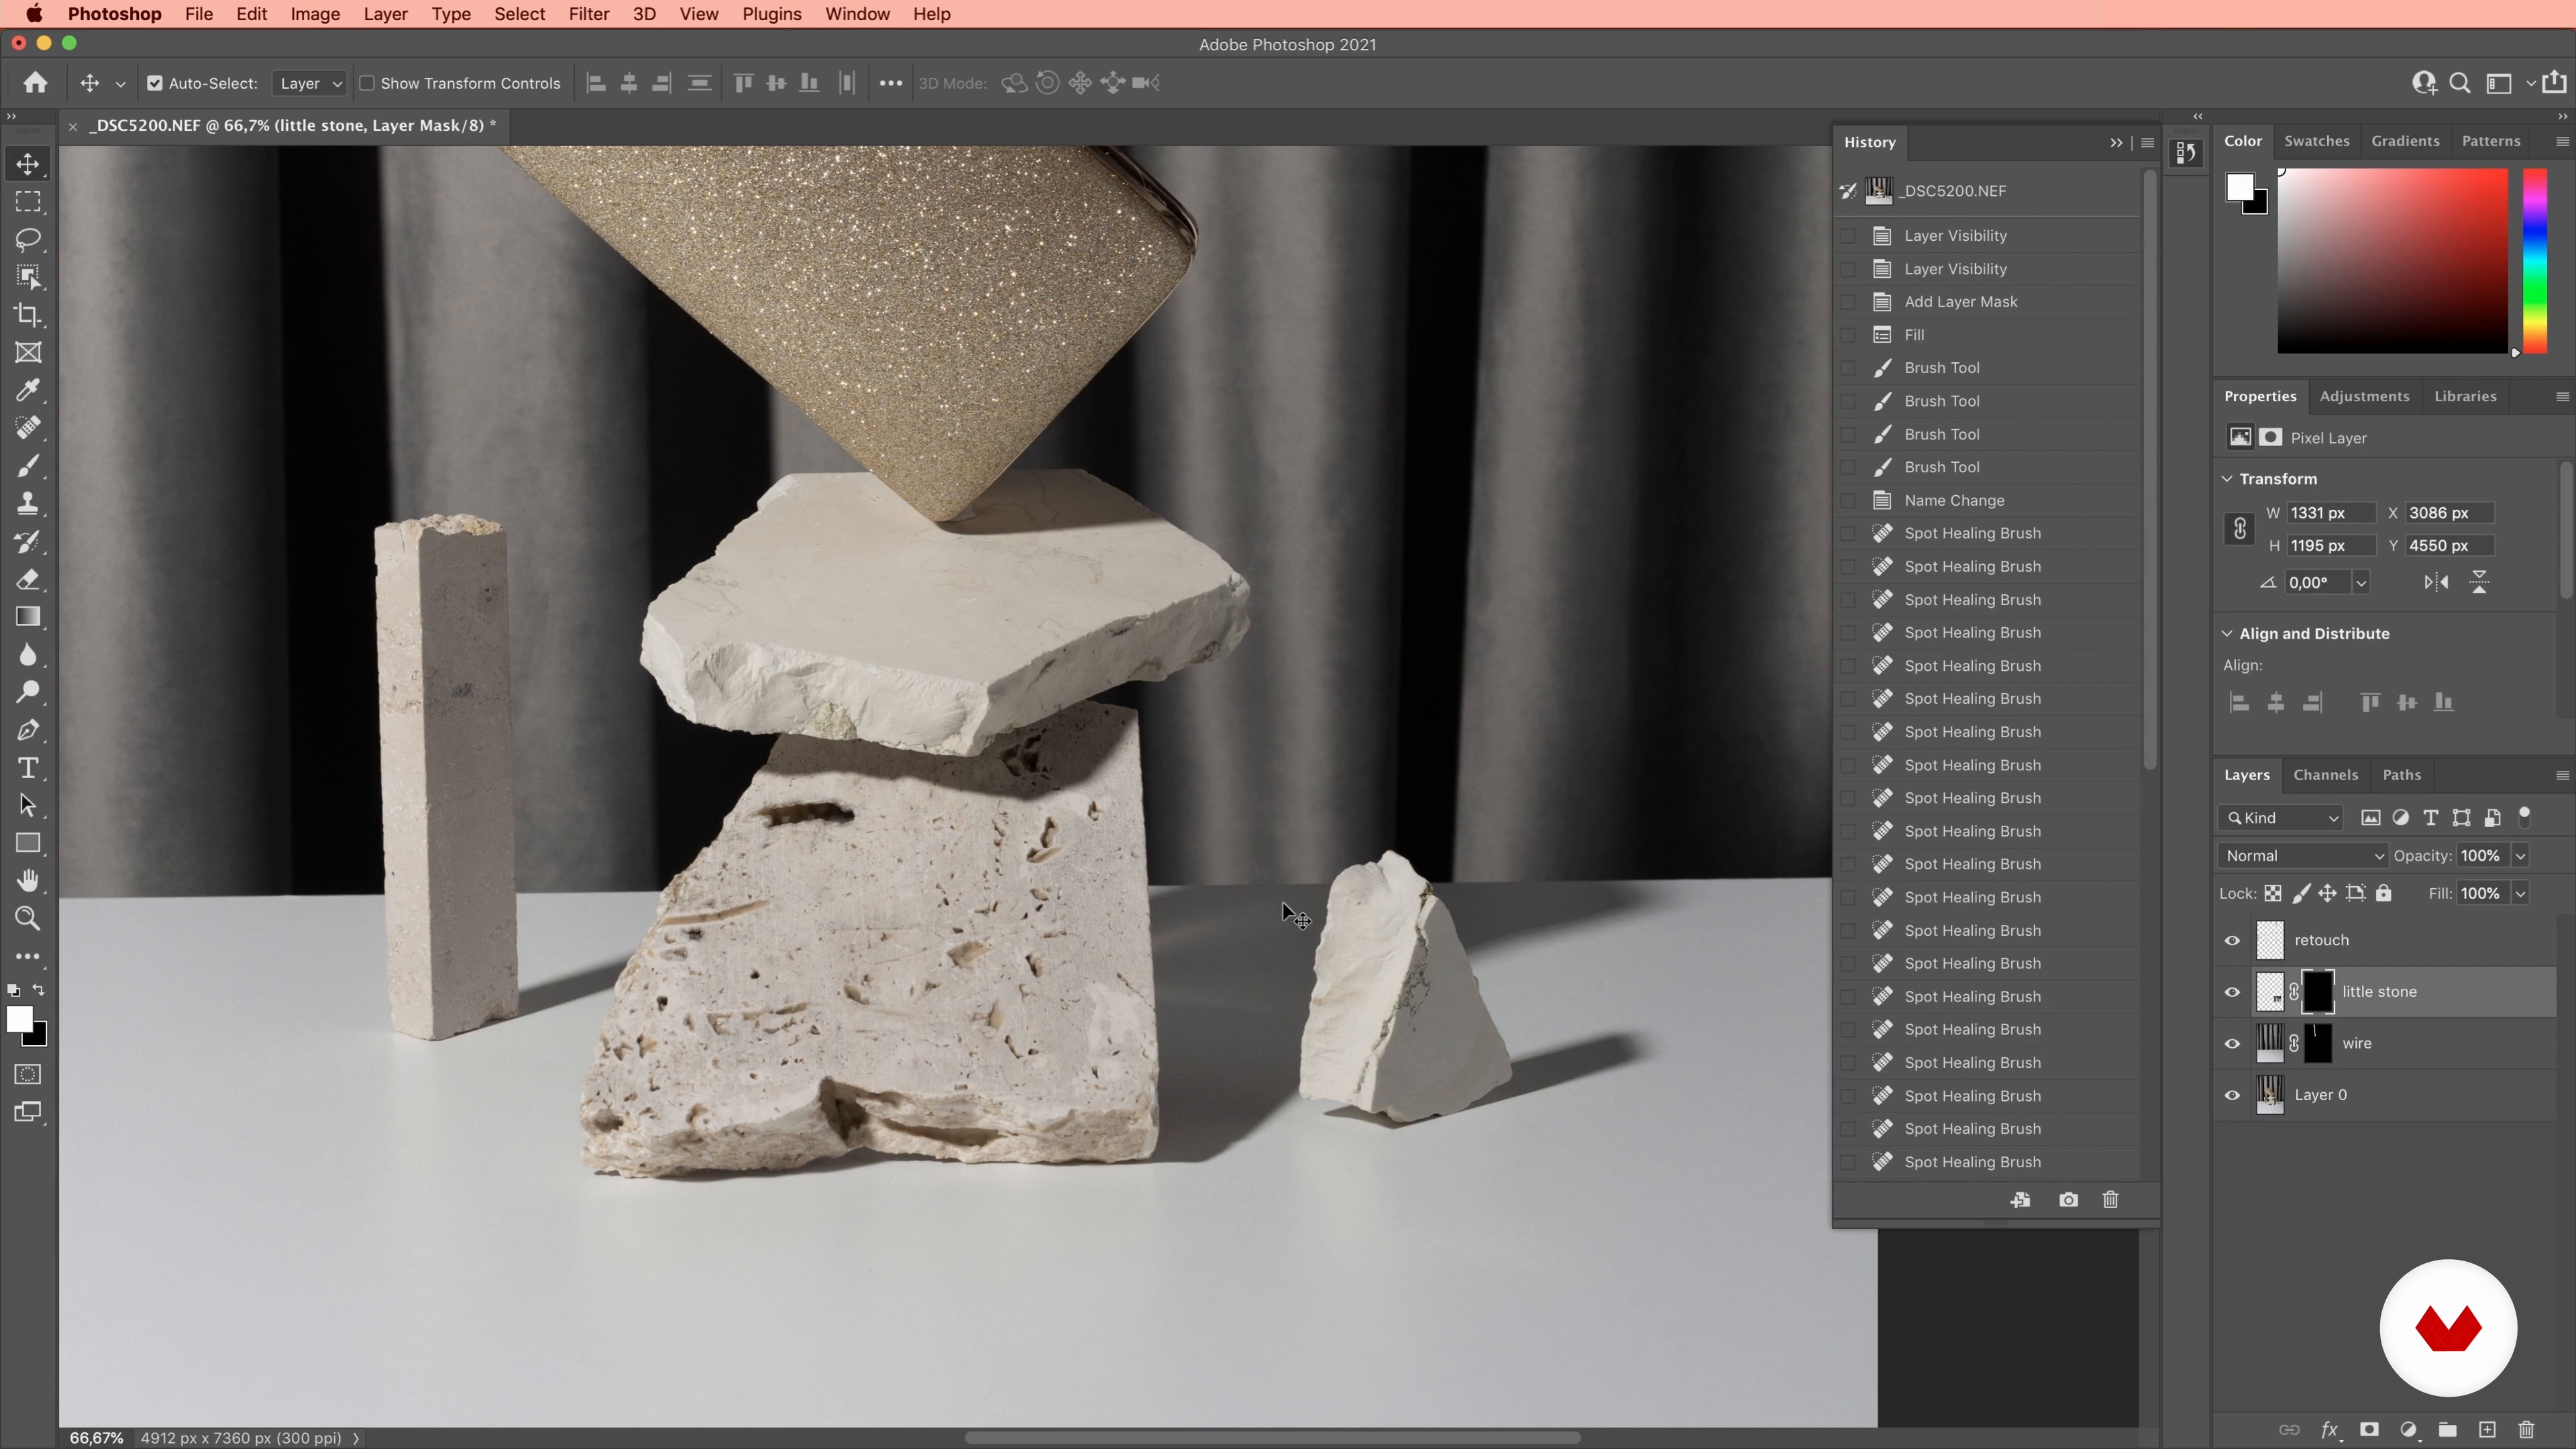Click the red color picker field
The image size is (2576, 1449).
pos(2392,261)
